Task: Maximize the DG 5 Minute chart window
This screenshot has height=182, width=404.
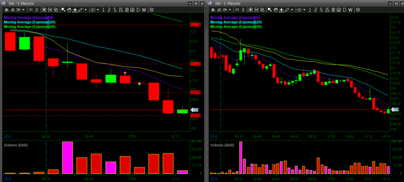Action: (196, 3)
